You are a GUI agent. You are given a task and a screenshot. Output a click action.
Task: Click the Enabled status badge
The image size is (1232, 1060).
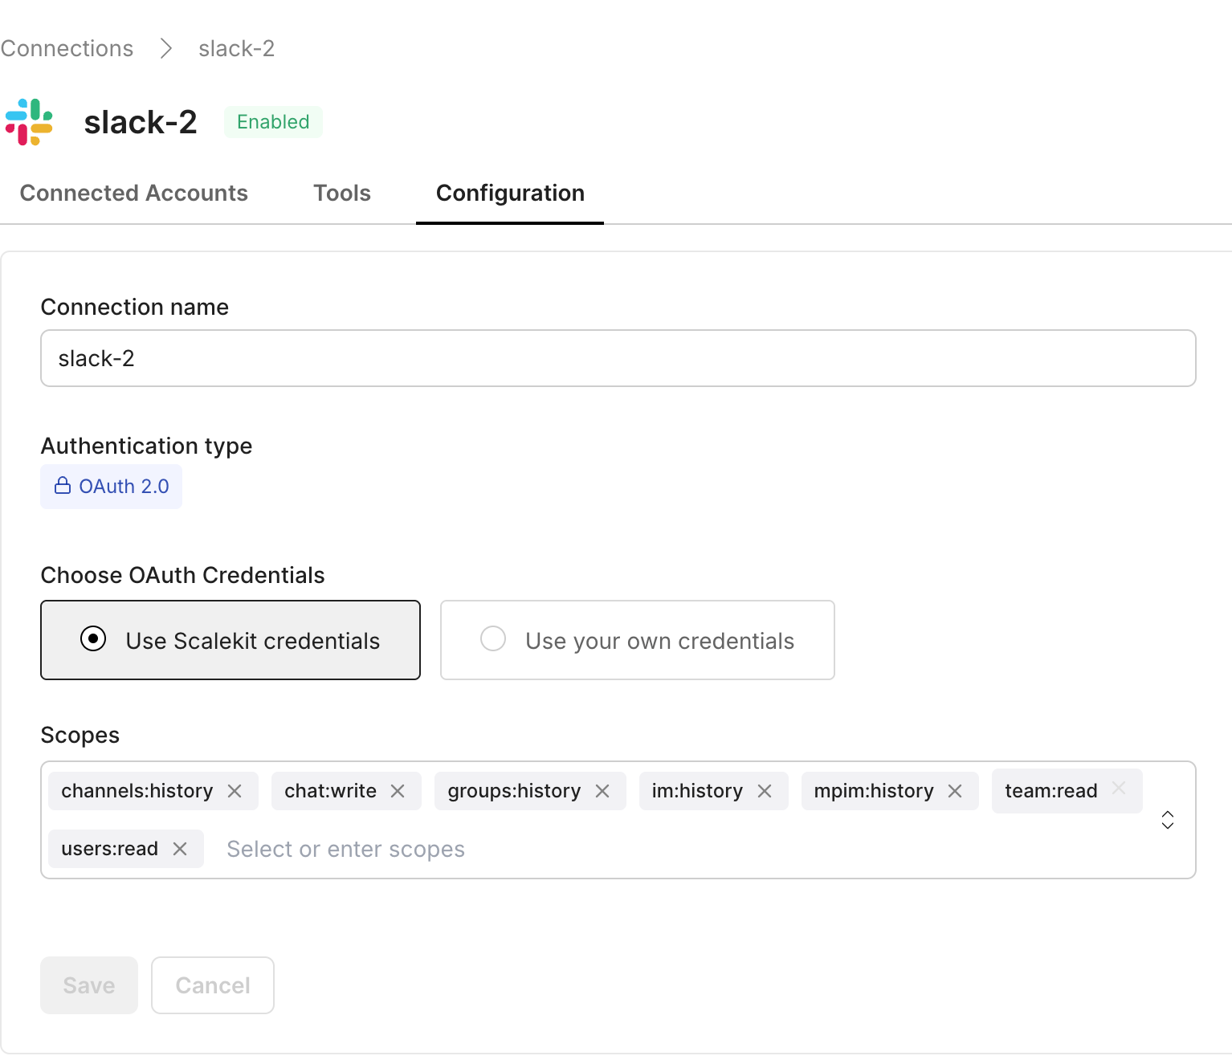coord(273,122)
